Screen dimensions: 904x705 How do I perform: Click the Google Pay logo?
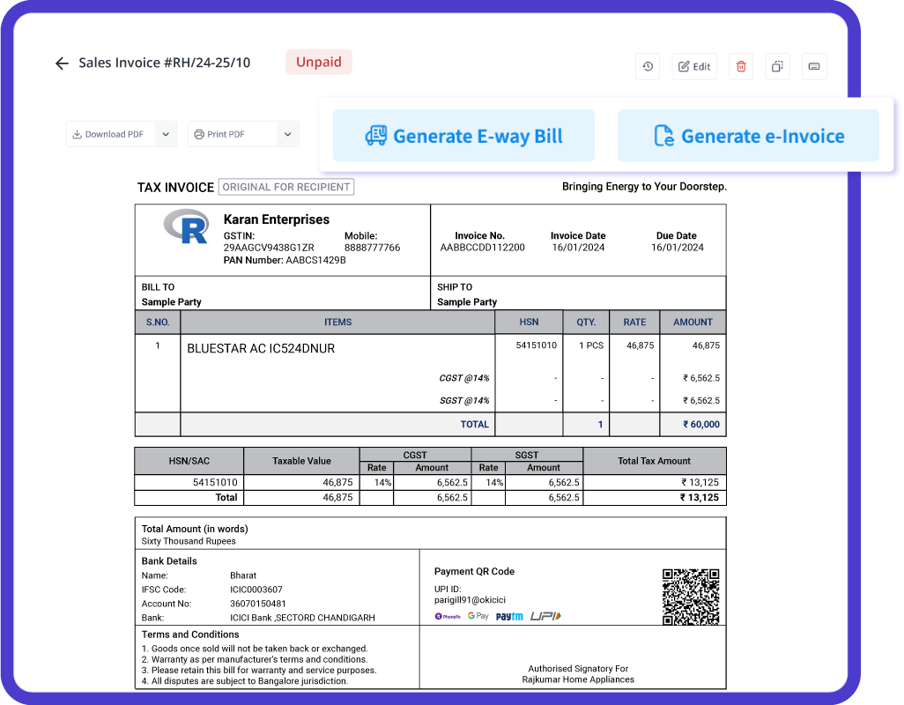(x=478, y=616)
